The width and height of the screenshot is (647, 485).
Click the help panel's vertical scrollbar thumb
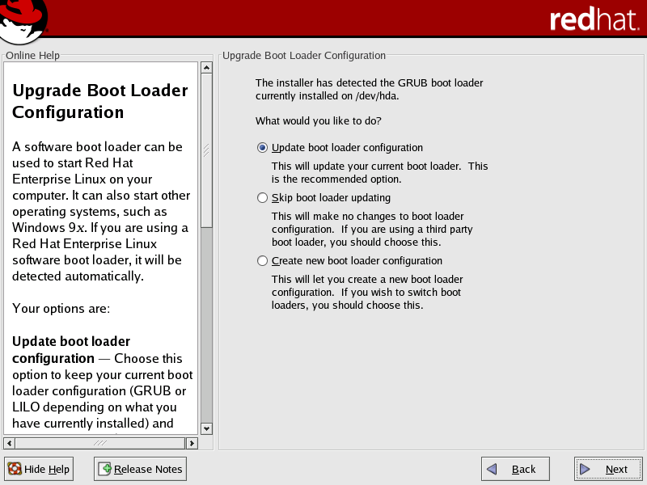[206, 150]
